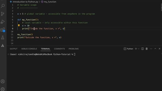
Task: Click the lightbulb code action on line 8
Action: point(19,25)
